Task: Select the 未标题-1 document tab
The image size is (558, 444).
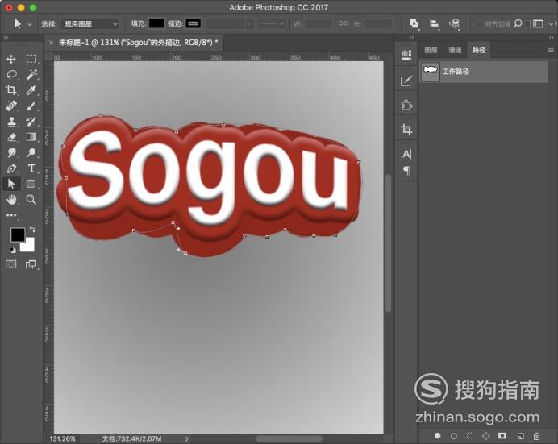Action: 138,43
